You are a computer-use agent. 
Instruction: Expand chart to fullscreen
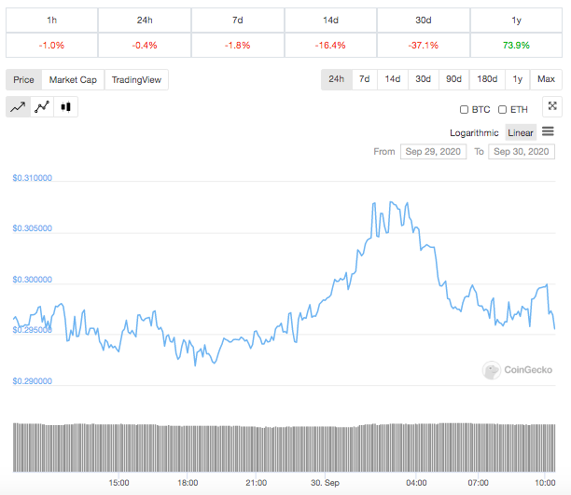click(x=552, y=107)
